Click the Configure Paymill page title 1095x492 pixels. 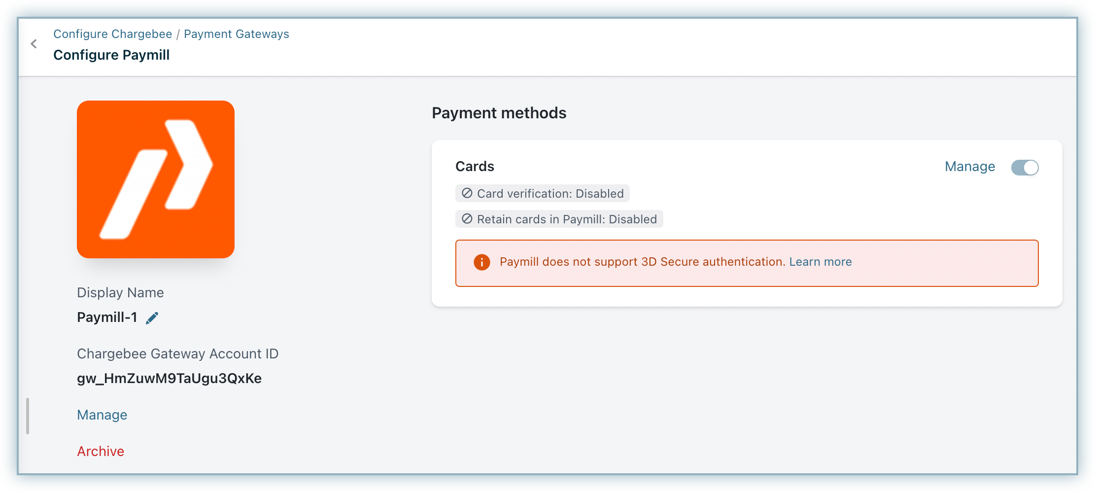click(111, 55)
